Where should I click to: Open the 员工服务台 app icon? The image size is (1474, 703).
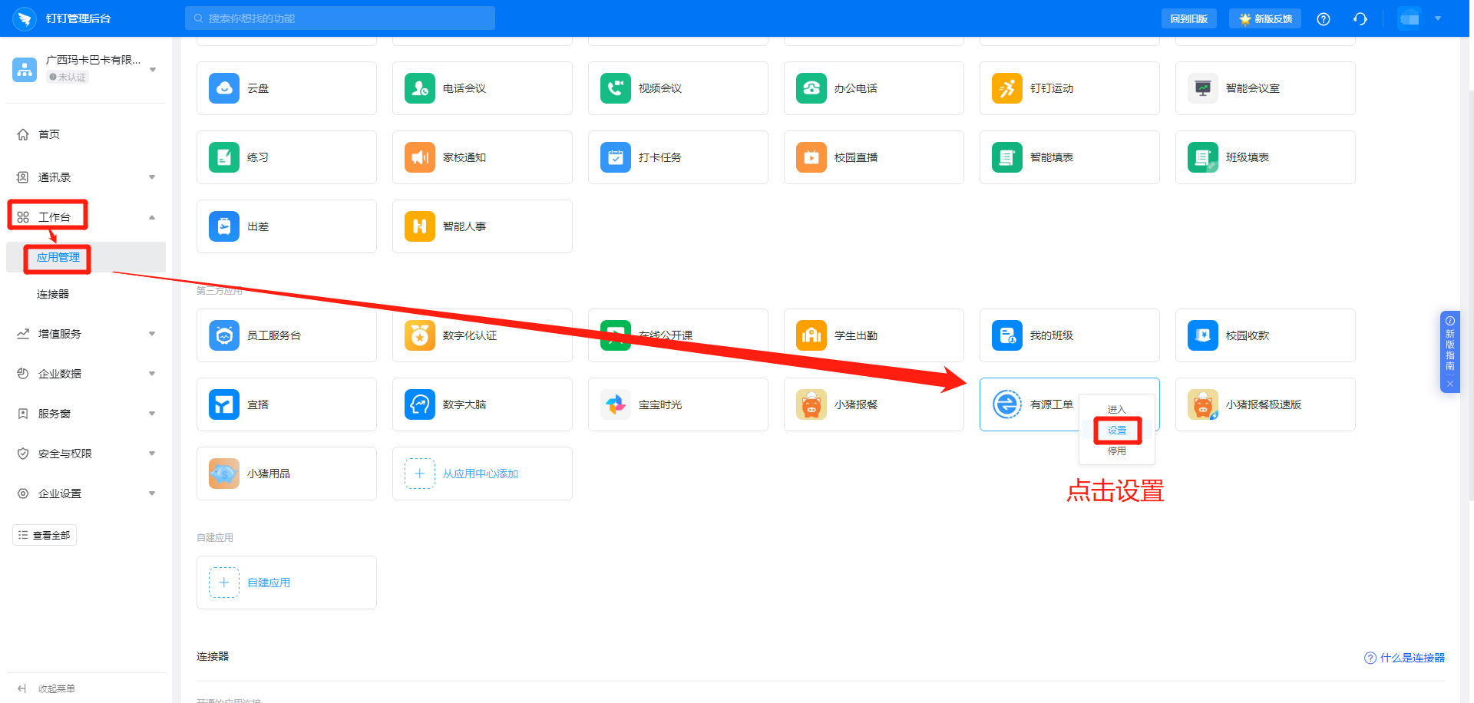point(224,335)
